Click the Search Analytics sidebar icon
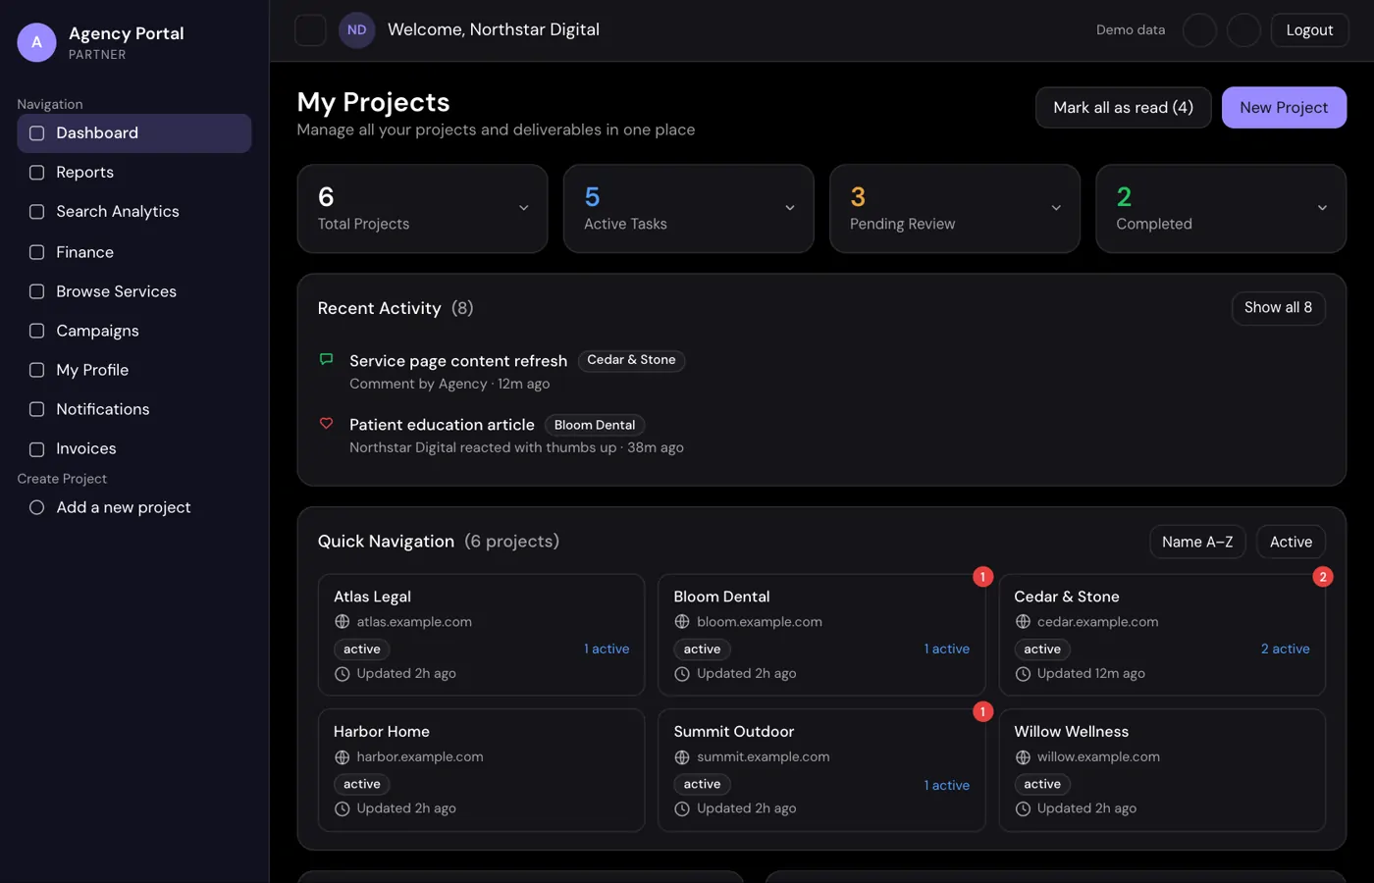The width and height of the screenshot is (1374, 883). [x=36, y=212]
